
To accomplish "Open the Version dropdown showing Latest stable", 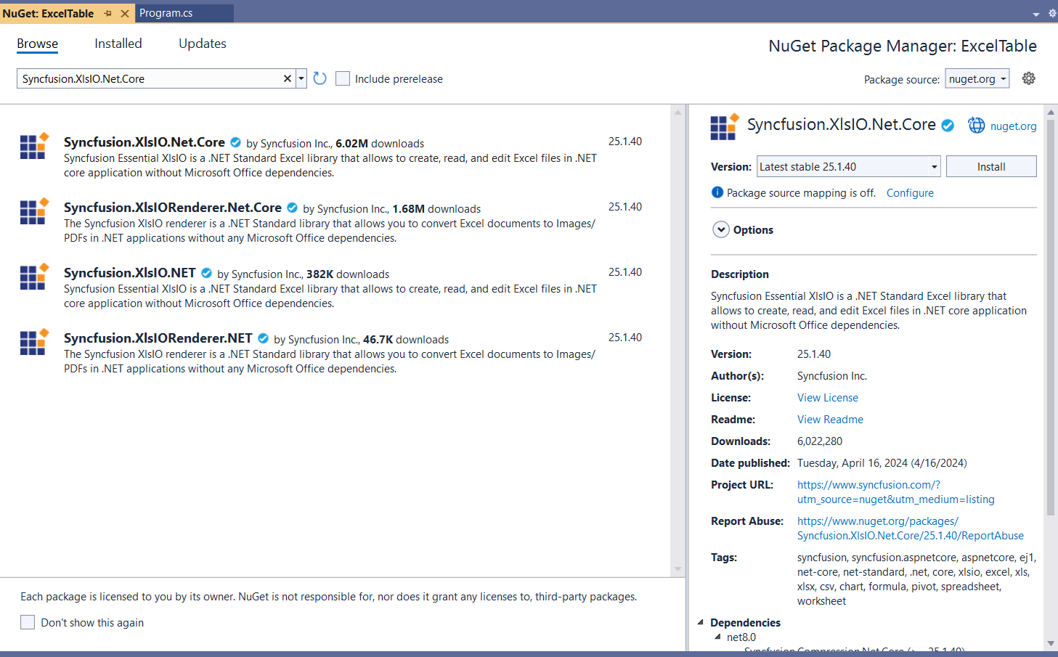I will [848, 166].
